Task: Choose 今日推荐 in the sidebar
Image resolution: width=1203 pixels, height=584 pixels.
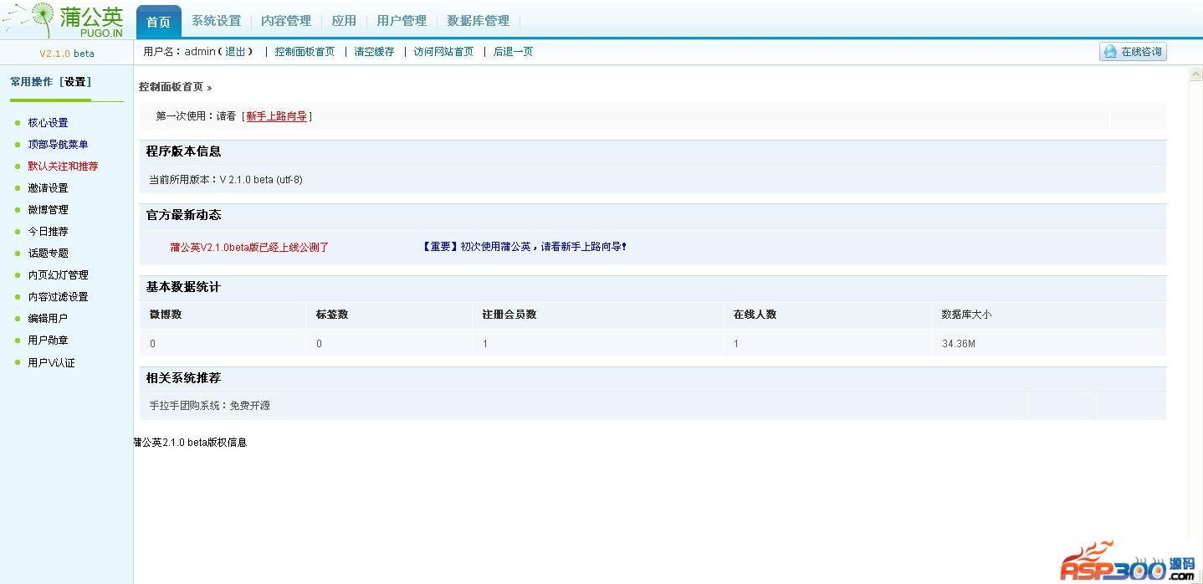Action: point(48,232)
